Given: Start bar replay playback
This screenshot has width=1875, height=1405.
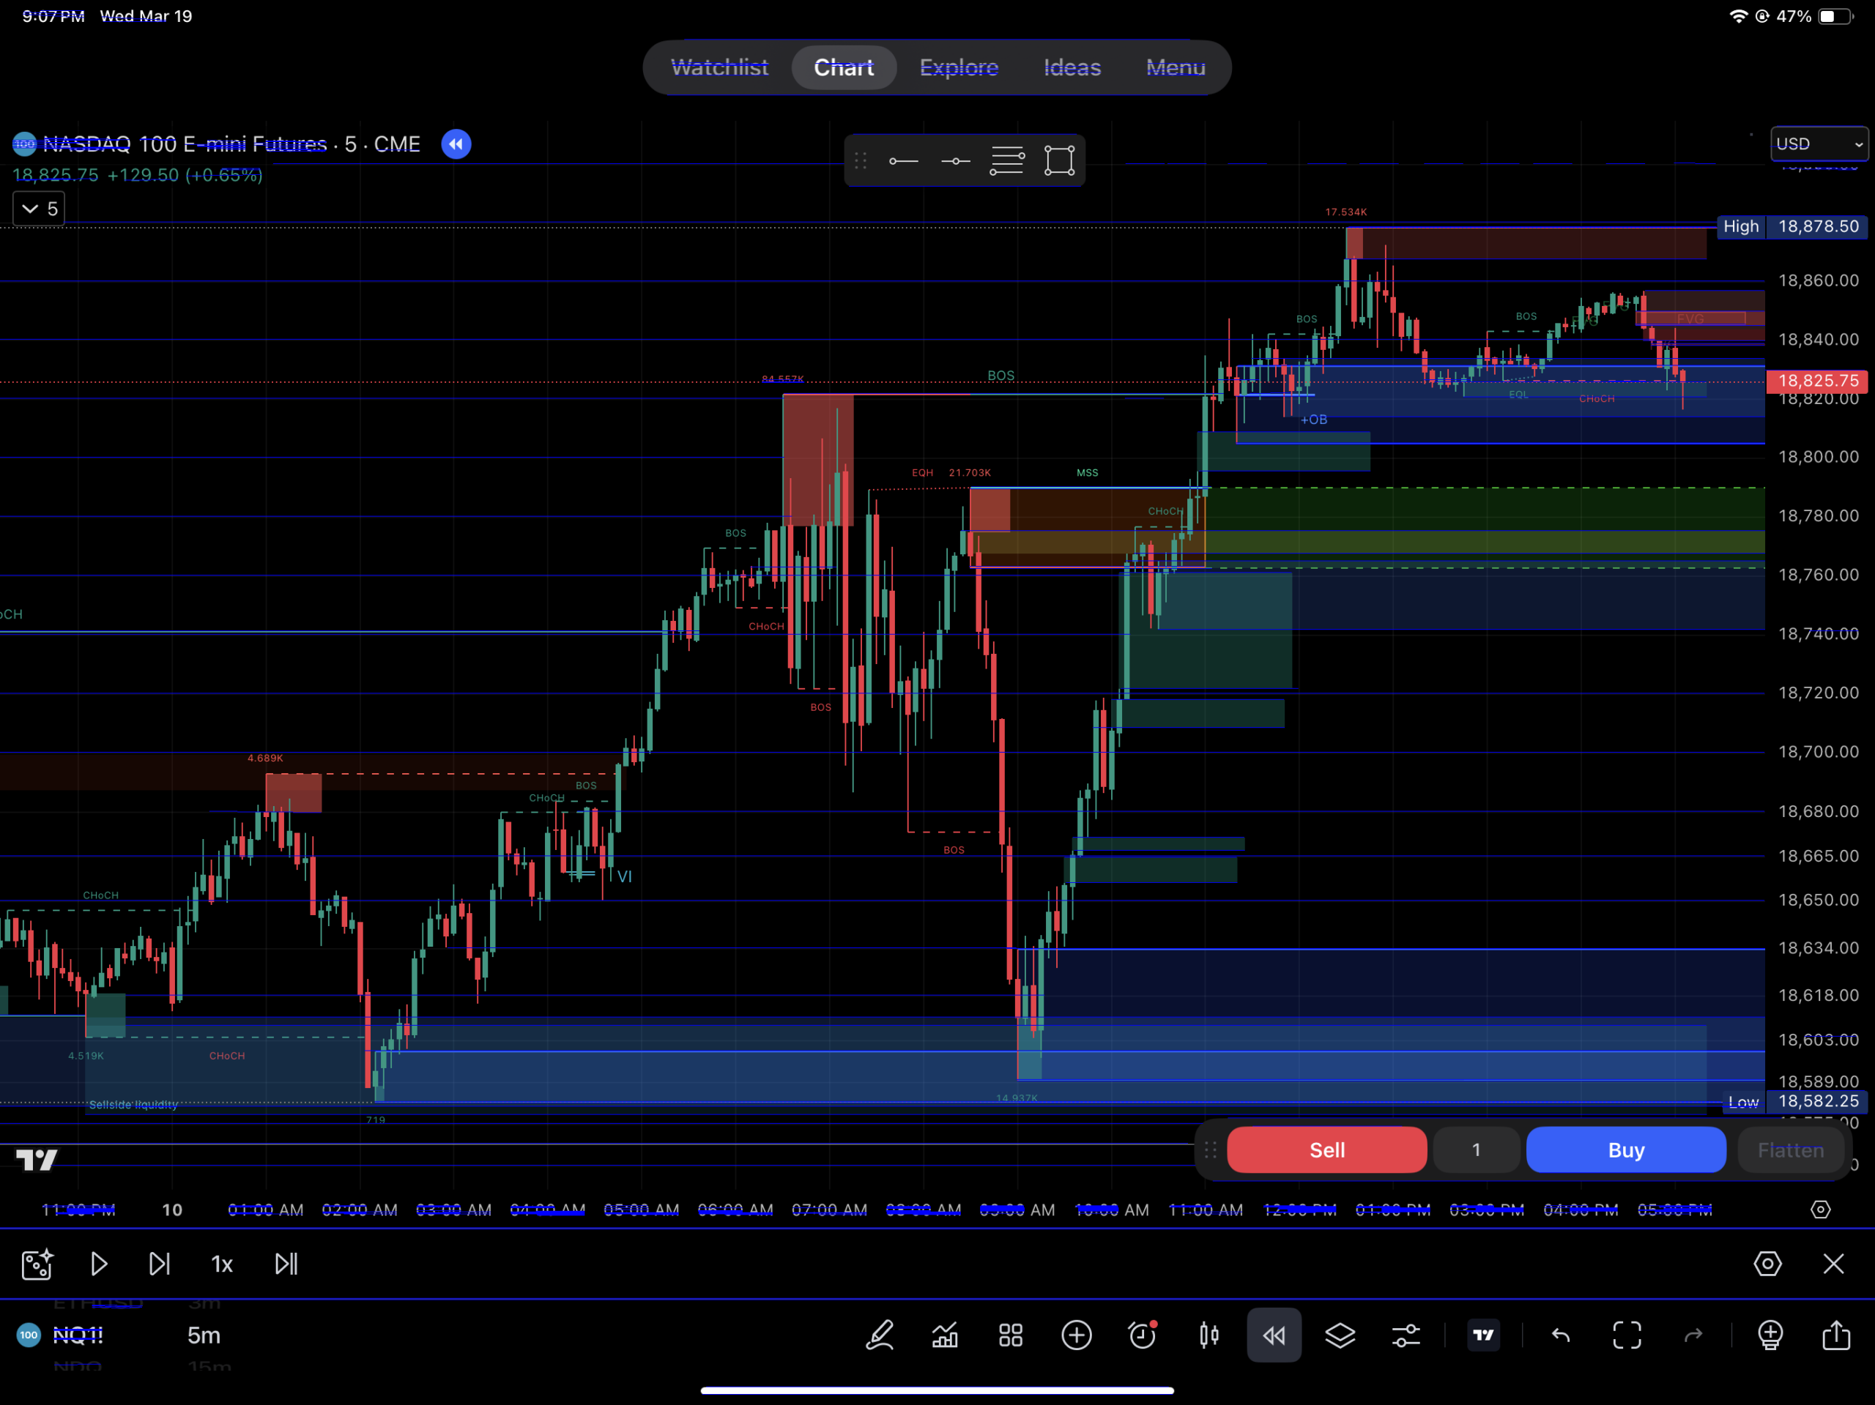Looking at the screenshot, I should point(98,1264).
